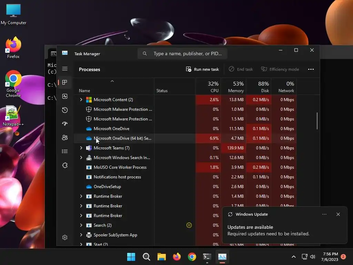353x265 pixels.
Task: Expand Microsoft Windows Search Indexer group
Action: 81,158
